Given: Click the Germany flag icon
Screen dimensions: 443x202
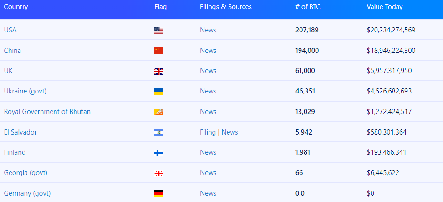Looking at the screenshot, I should click(159, 194).
